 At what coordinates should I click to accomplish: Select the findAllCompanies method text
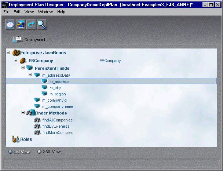(x=58, y=120)
